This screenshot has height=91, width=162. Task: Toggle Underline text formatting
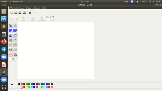(42, 19)
